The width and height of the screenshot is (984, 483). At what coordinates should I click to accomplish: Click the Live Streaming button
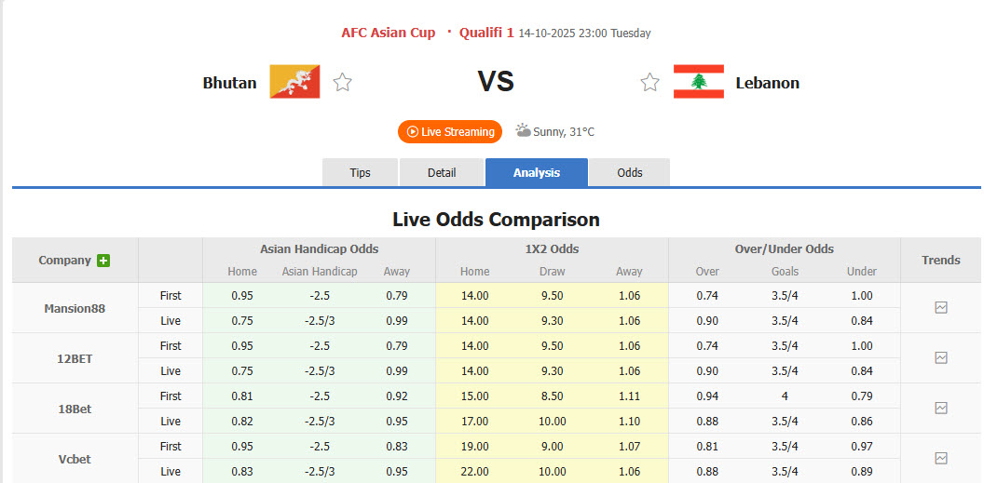tap(450, 132)
